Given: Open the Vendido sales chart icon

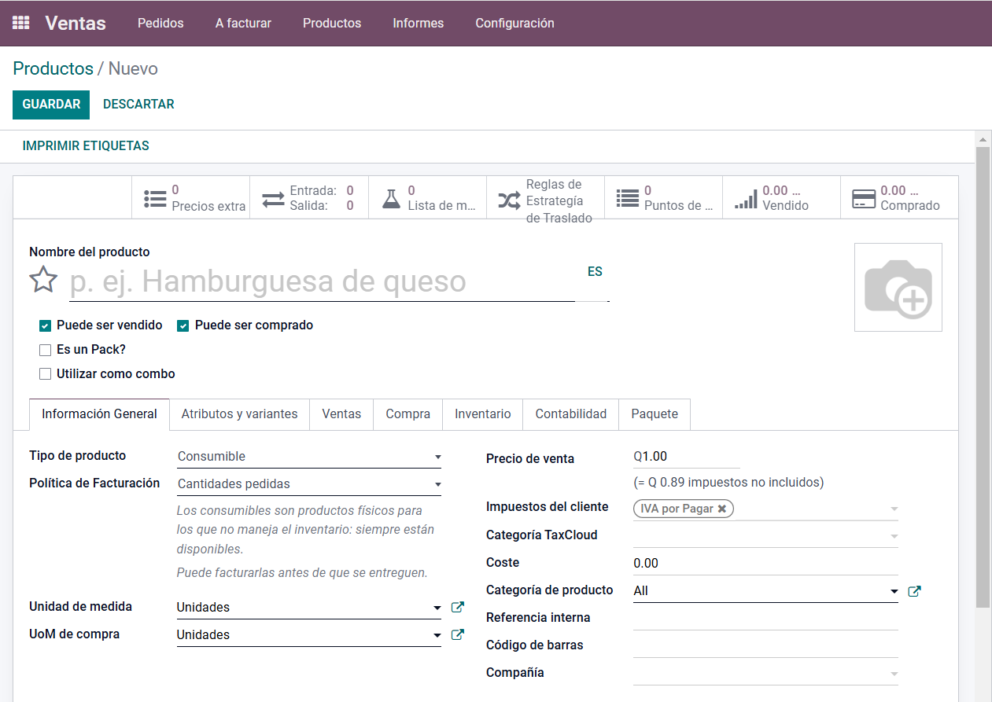Looking at the screenshot, I should [x=745, y=198].
